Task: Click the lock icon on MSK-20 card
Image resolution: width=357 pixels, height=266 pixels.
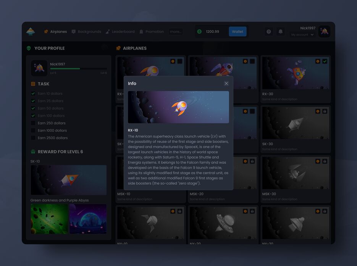Action: pyautogui.click(x=252, y=161)
